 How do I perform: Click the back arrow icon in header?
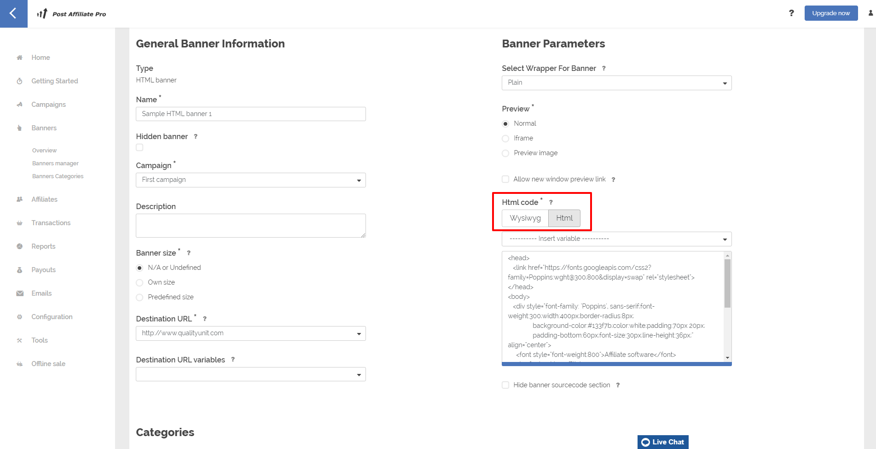coord(13,13)
